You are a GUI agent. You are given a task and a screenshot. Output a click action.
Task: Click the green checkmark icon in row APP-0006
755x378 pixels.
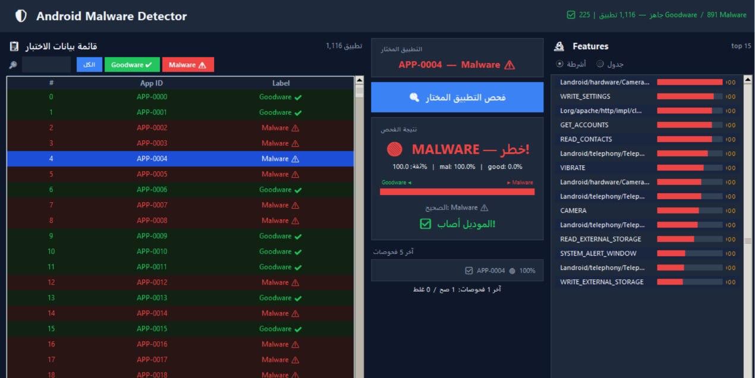pos(298,190)
